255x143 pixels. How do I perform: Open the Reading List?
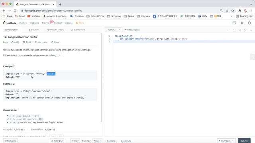(x=244, y=16)
